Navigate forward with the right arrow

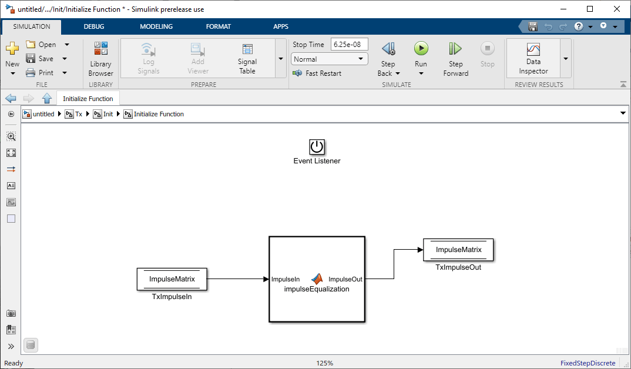coord(29,98)
